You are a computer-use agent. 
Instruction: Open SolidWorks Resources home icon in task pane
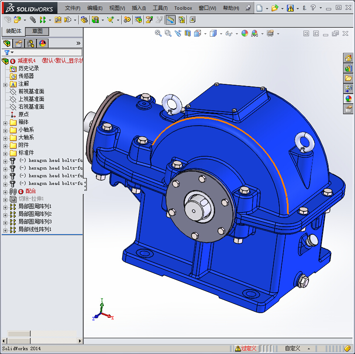pos(348,58)
